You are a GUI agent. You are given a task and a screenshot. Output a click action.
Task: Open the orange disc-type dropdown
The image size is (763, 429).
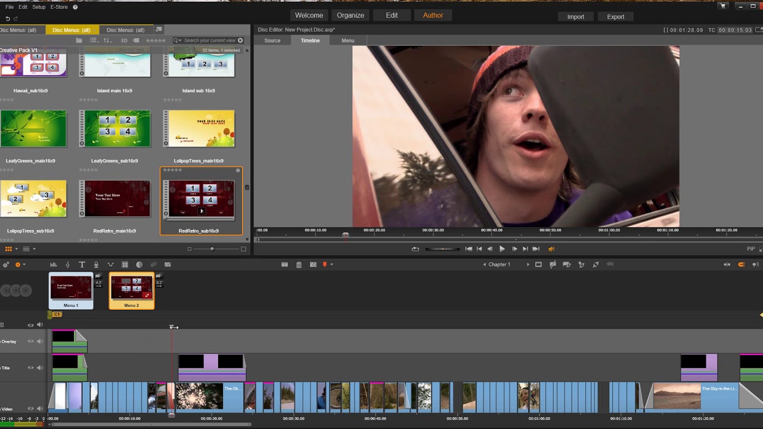click(20, 265)
